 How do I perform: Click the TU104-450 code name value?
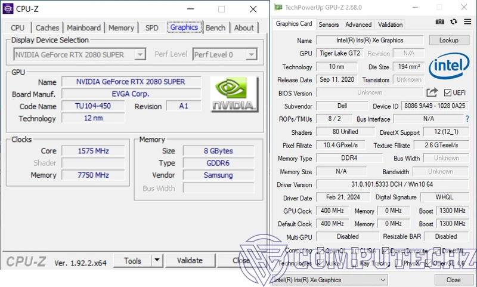93,106
